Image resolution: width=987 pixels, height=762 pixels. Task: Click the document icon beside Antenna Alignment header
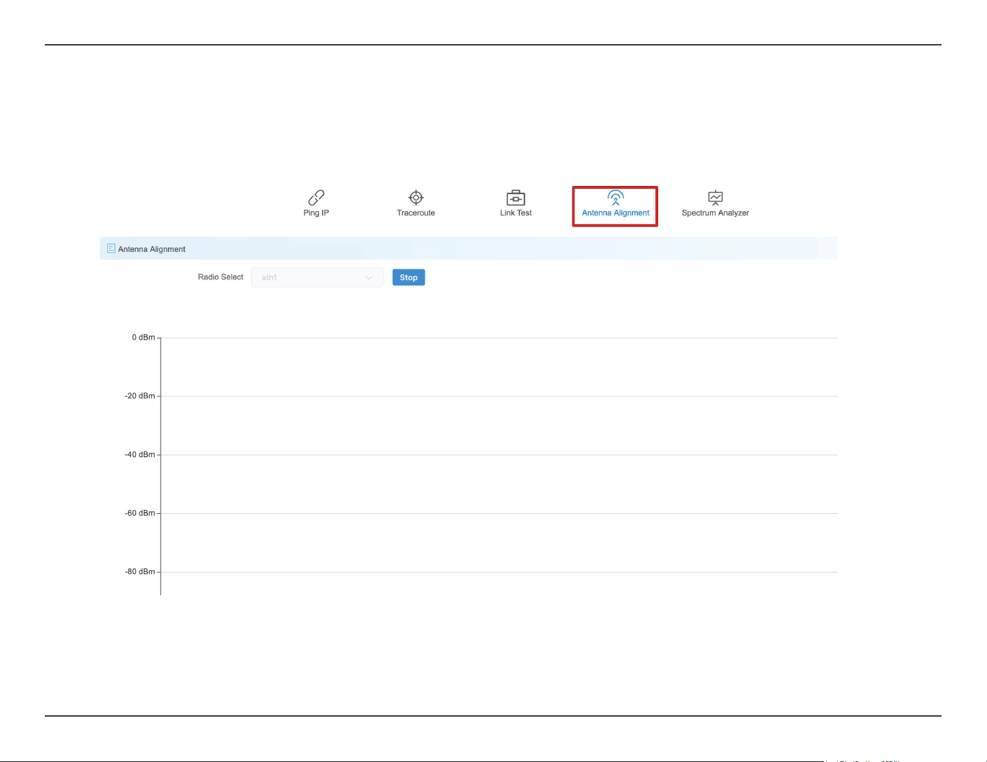[x=111, y=248]
